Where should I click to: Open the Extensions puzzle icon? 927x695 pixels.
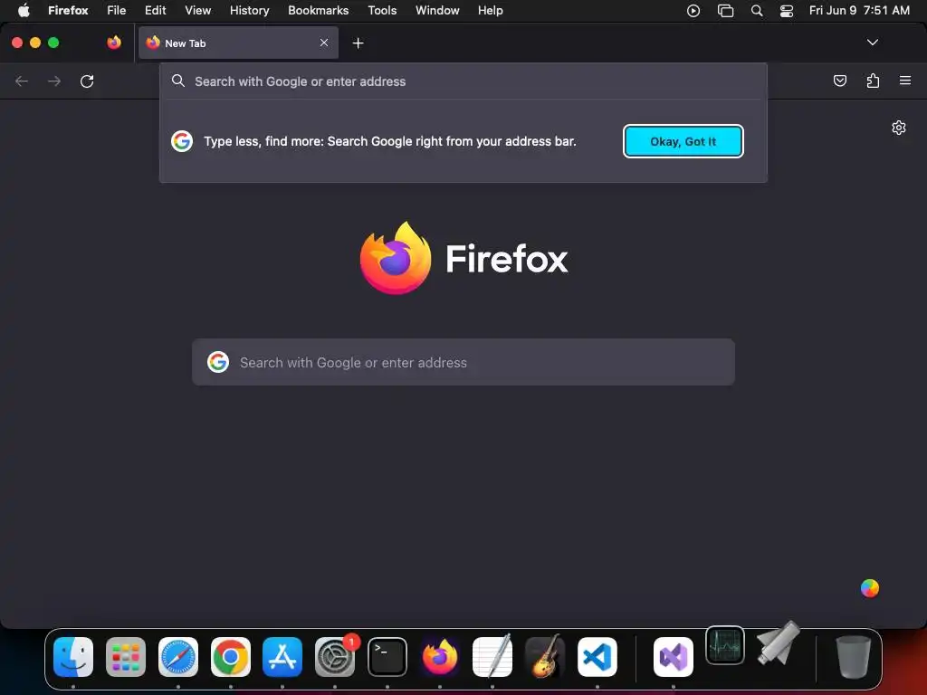click(873, 81)
